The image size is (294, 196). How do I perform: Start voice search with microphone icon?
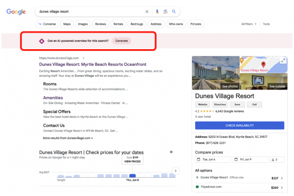pyautogui.click(x=157, y=12)
